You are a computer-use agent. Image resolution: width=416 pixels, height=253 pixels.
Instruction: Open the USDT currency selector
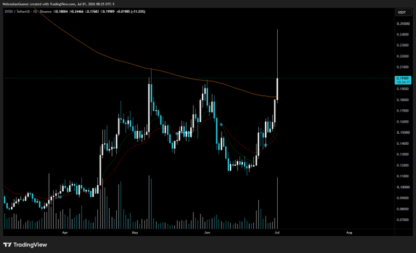(403, 12)
